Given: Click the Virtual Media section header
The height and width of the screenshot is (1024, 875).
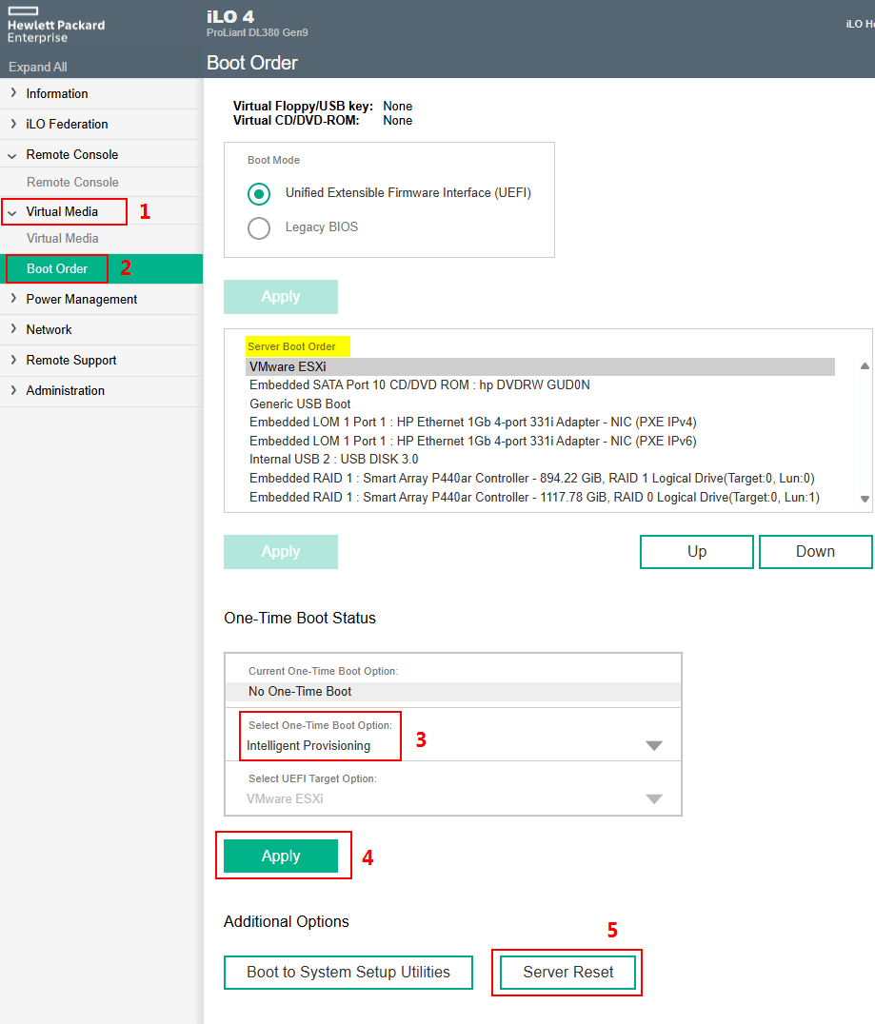Looking at the screenshot, I should [62, 211].
